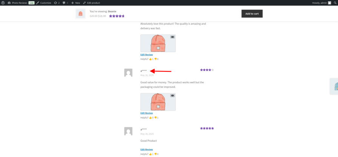Click thumbs up on Good Product review

click(150, 154)
